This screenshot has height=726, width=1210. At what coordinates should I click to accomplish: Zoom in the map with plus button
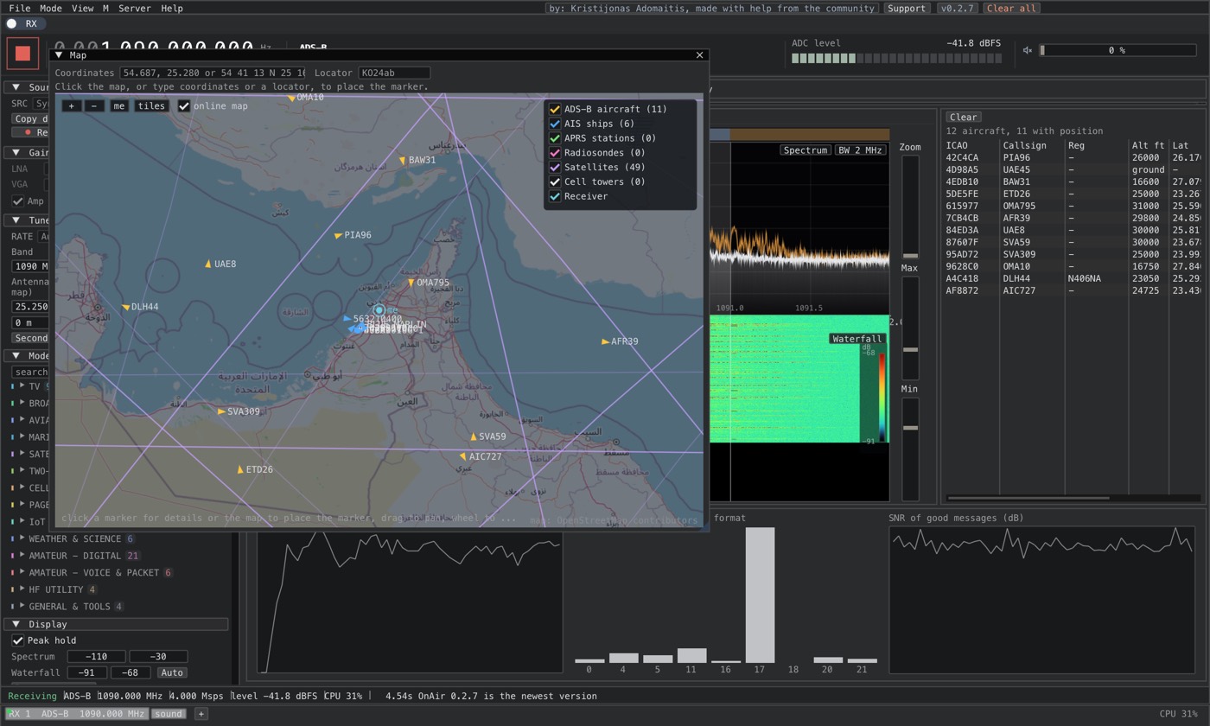click(x=72, y=106)
